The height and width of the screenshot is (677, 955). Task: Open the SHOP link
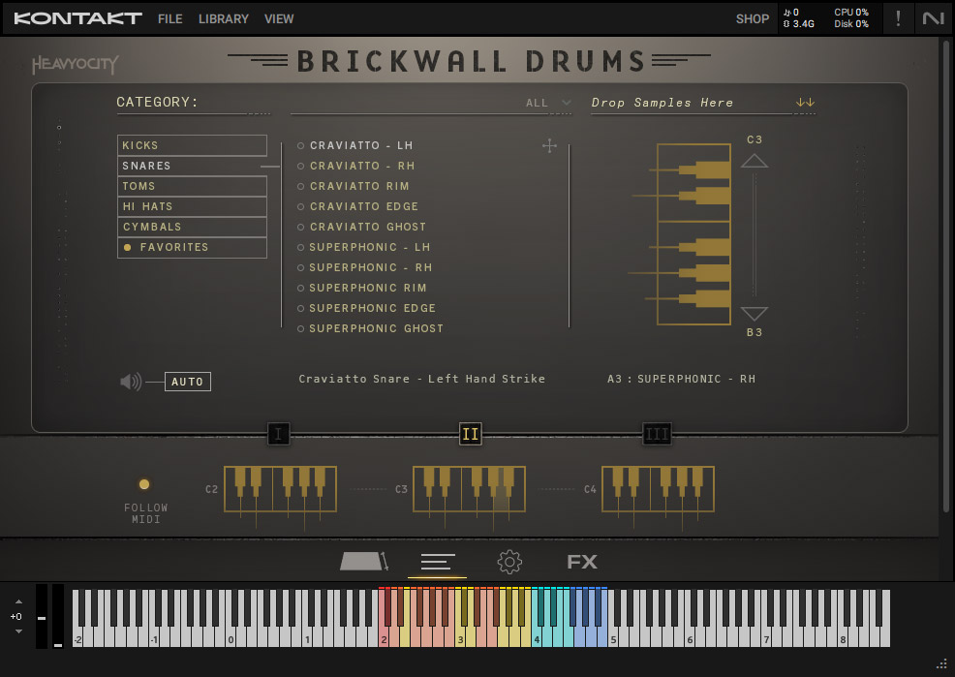pyautogui.click(x=753, y=18)
